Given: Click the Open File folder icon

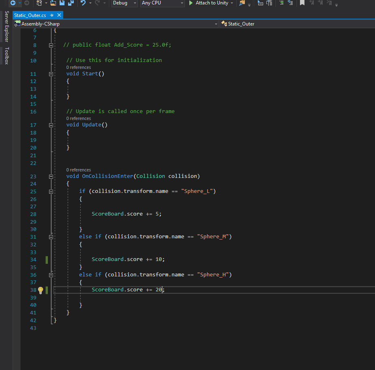Looking at the screenshot, I should (53, 3).
